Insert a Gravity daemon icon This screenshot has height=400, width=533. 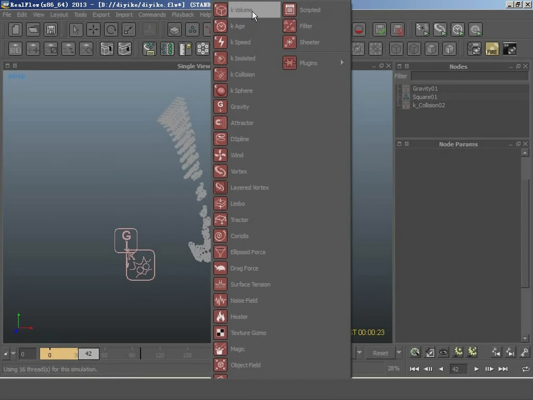coord(220,107)
